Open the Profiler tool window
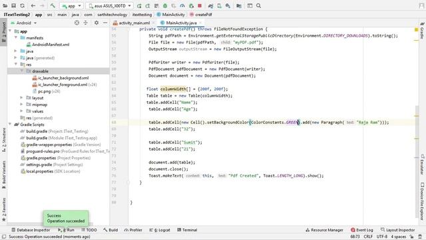The width and height of the screenshot is (426, 240). [133, 230]
